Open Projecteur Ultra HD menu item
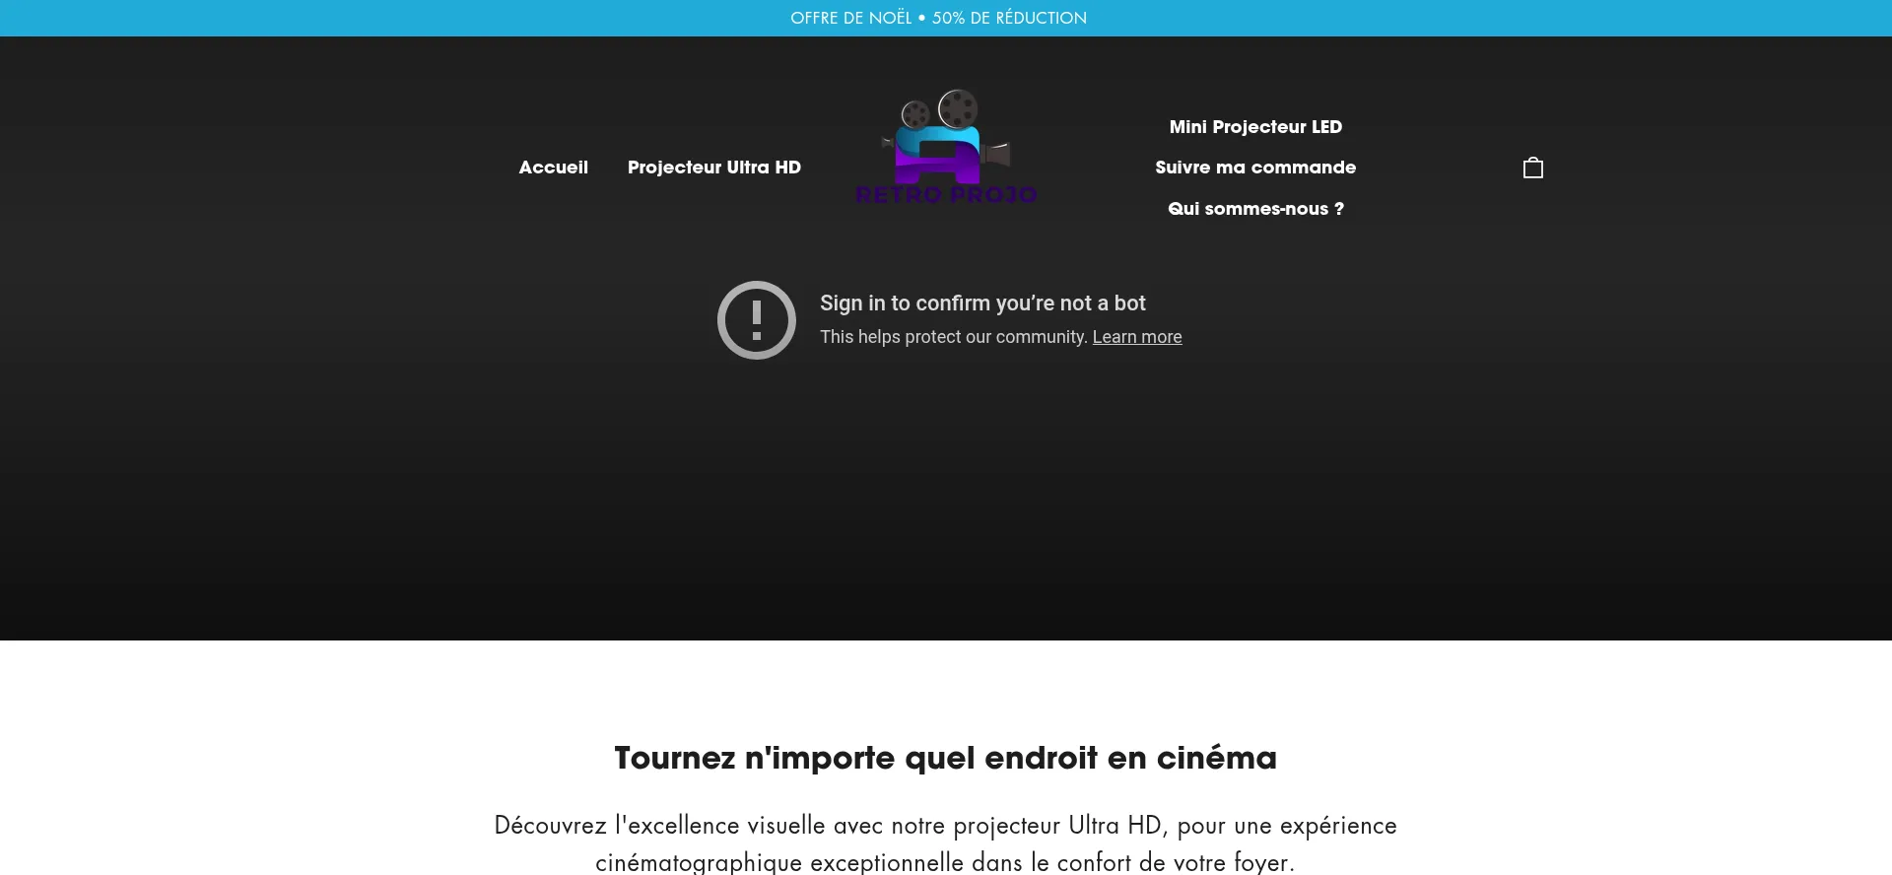The image size is (1892, 875). (x=714, y=168)
